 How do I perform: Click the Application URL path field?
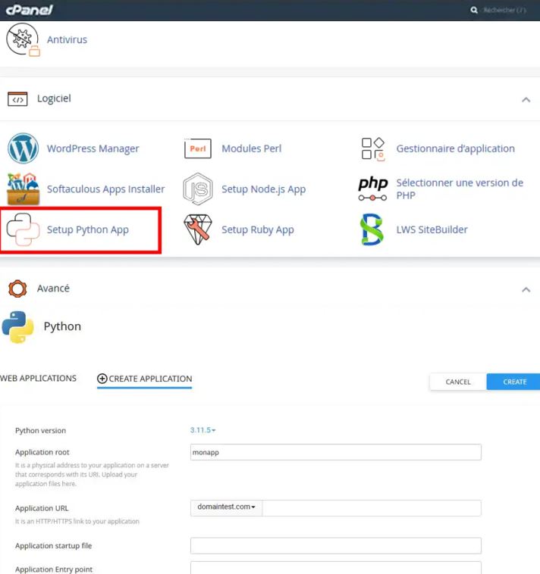coord(372,508)
